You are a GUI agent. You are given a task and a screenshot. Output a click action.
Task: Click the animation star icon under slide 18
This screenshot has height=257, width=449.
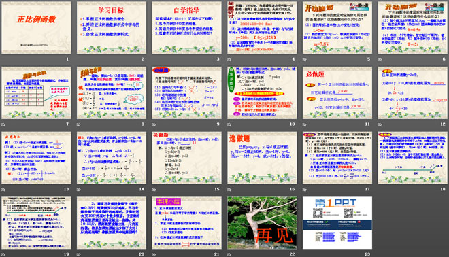pyautogui.click(x=380, y=190)
